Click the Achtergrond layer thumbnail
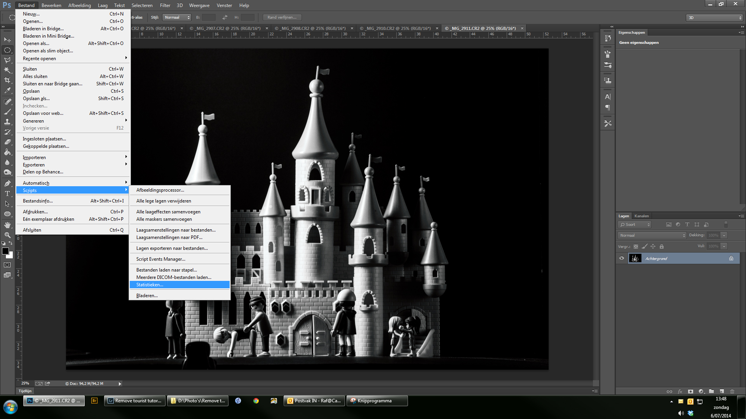The height and width of the screenshot is (419, 746). tap(635, 258)
